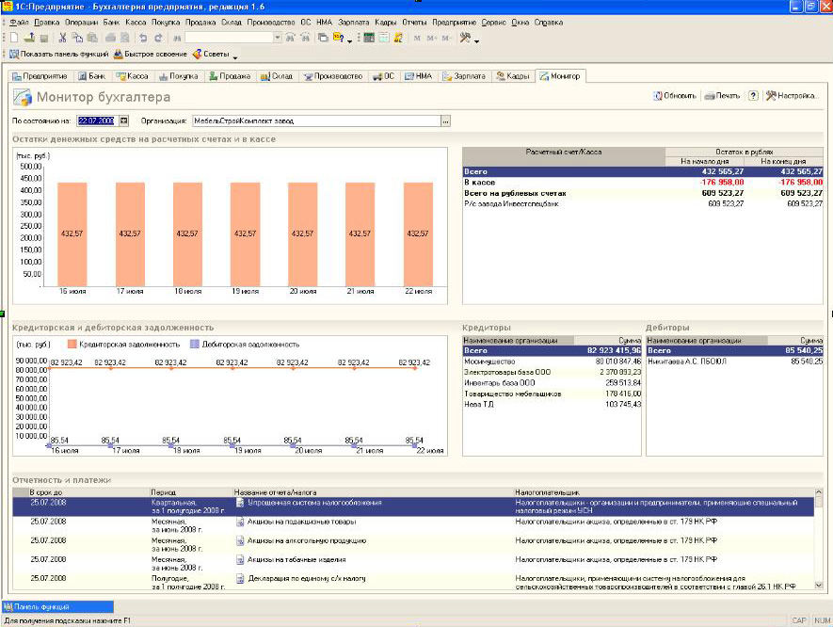This screenshot has height=627, width=833.
Task: Click the 1C help question icon
Action: 338,38
